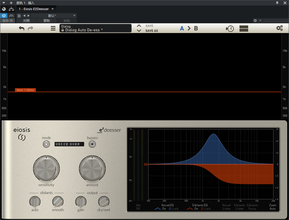Toggle Voiced EQ Lock
The height and width of the screenshot is (220, 289).
[x=174, y=209]
